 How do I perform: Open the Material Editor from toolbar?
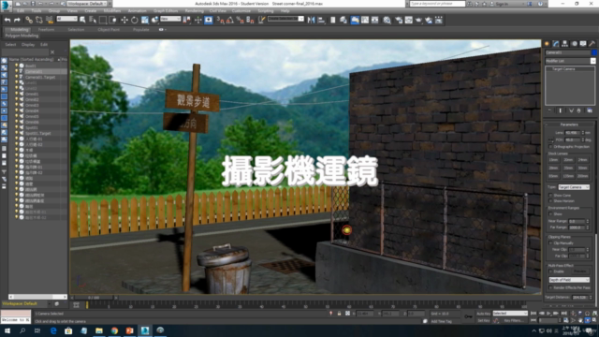coord(387,20)
